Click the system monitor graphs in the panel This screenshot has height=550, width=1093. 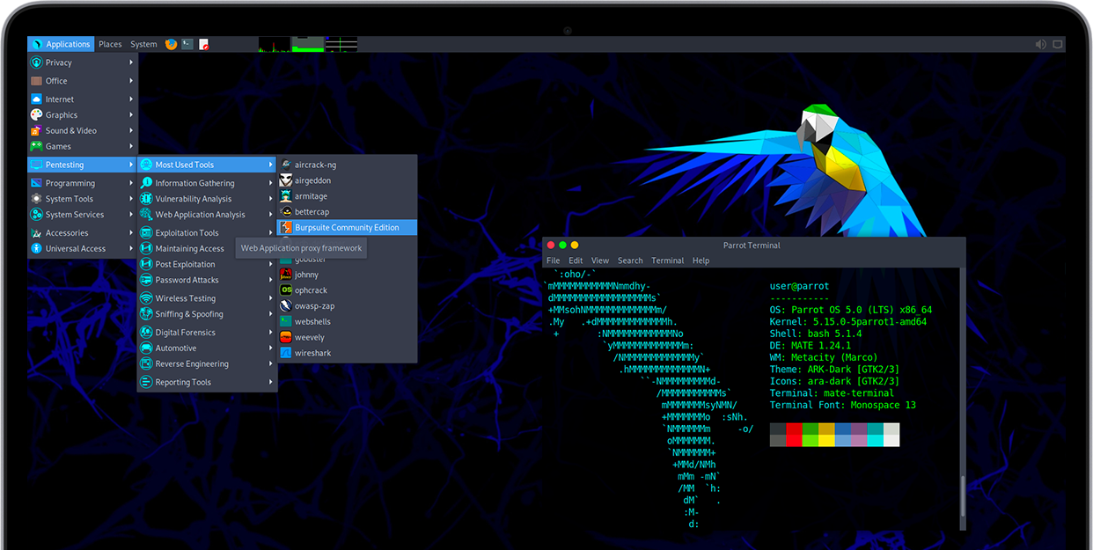[x=308, y=44]
